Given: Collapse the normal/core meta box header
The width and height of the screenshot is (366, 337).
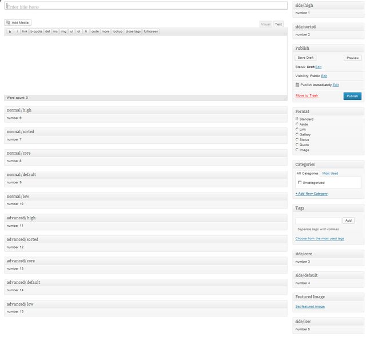Looking at the screenshot, I should point(146,153).
